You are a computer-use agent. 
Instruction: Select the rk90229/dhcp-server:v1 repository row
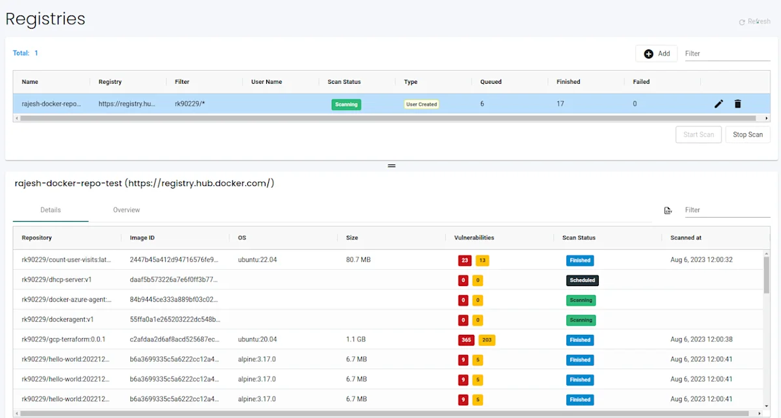click(x=388, y=280)
